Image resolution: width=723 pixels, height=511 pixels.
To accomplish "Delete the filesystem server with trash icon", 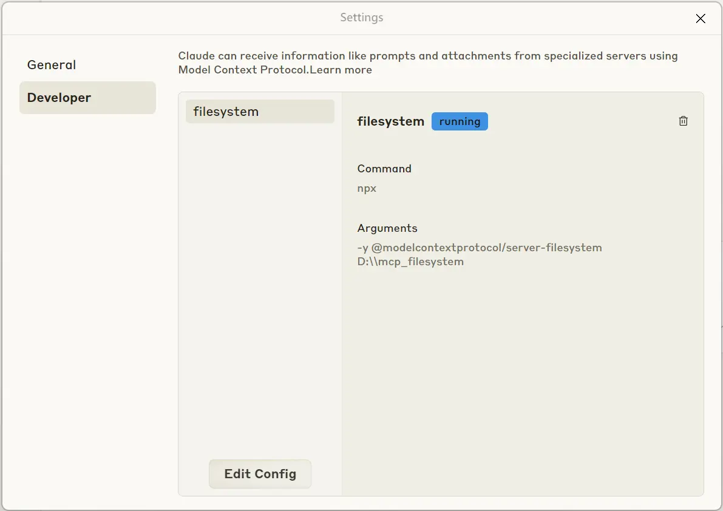I will (683, 121).
